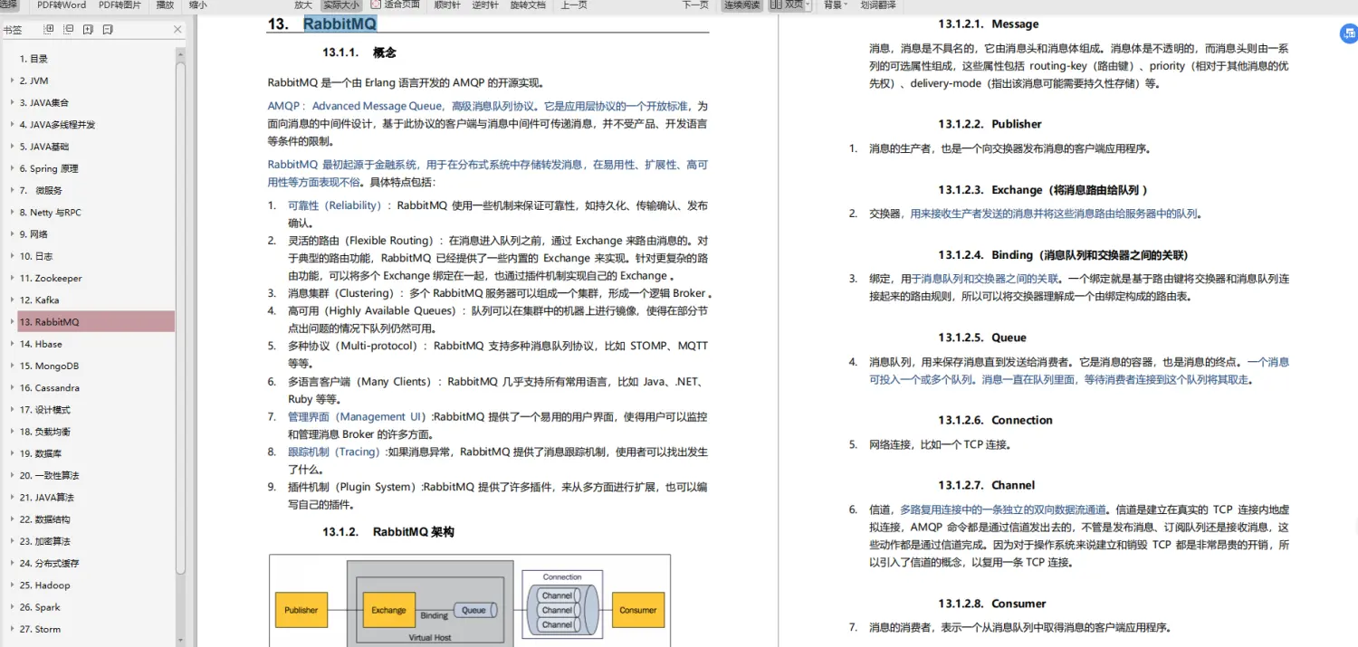This screenshot has height=647, width=1358.
Task: Toggle 实际大小 actual size view
Action: [x=341, y=5]
